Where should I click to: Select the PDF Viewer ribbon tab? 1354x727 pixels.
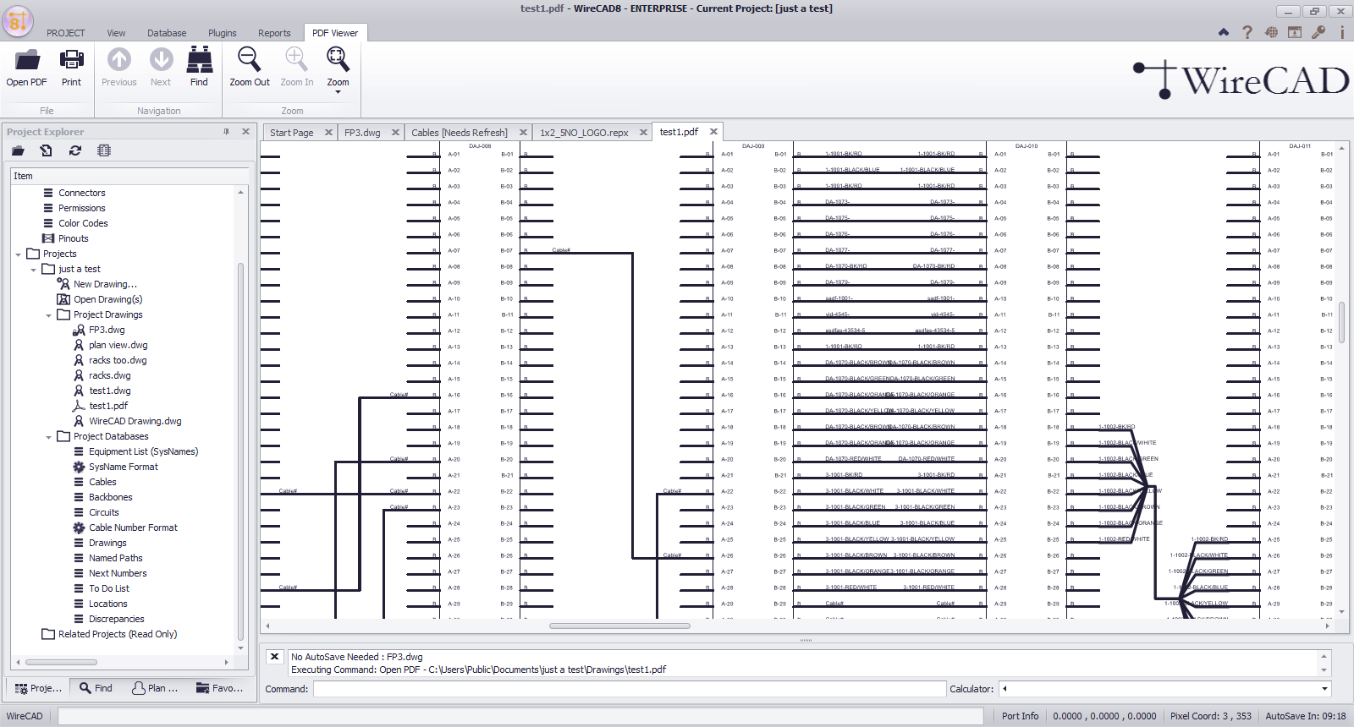pos(335,33)
